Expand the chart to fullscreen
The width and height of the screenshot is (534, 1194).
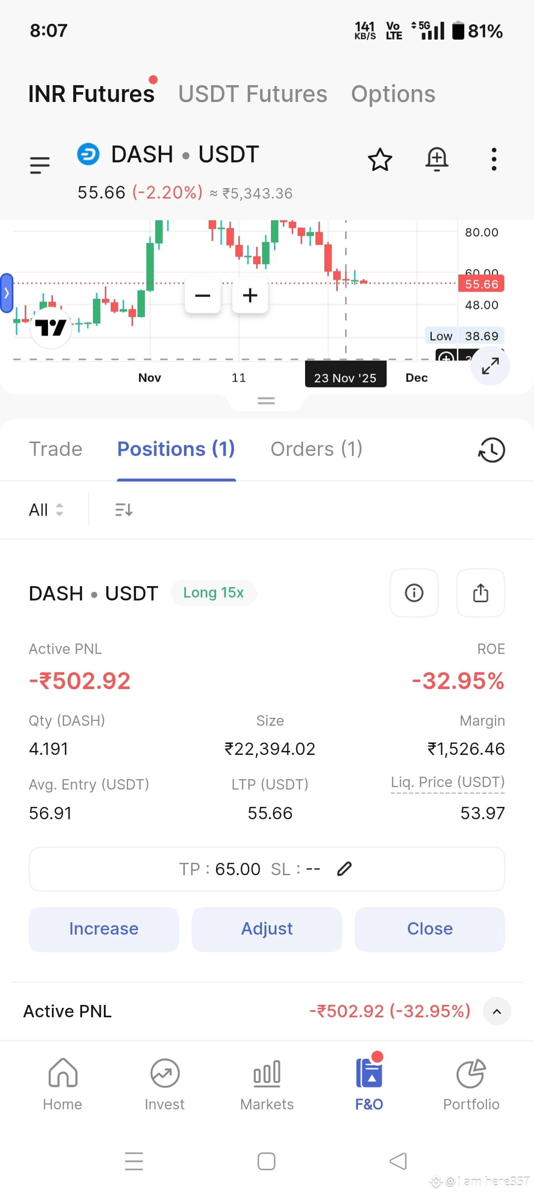(x=490, y=366)
